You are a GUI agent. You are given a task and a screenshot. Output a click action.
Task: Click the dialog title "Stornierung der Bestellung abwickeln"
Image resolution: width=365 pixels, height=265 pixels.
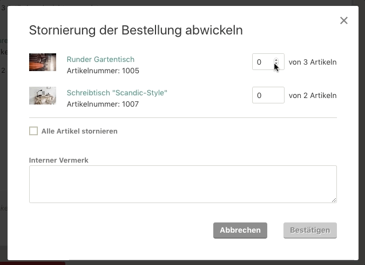click(x=136, y=30)
